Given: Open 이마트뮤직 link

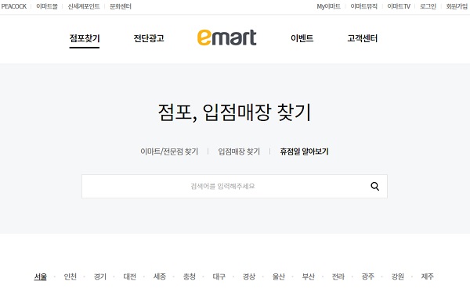Looking at the screenshot, I should tap(364, 6).
